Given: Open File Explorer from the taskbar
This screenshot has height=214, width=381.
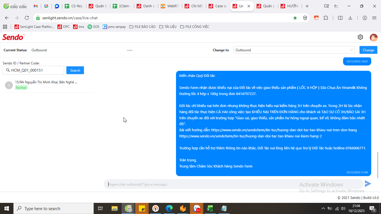Looking at the screenshot, I should point(115,208).
